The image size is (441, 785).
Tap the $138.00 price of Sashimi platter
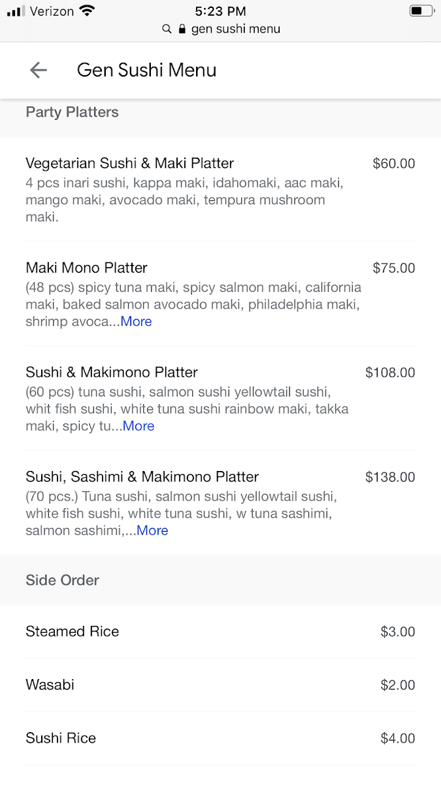pyautogui.click(x=390, y=478)
